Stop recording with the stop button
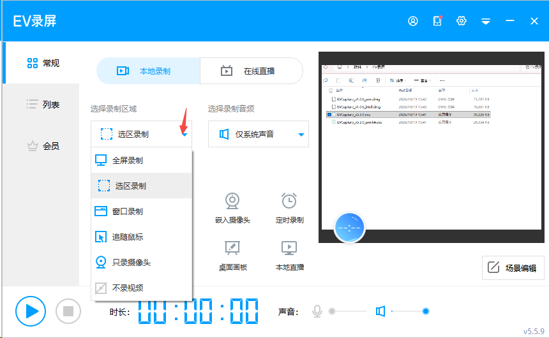This screenshot has width=549, height=338. click(68, 311)
